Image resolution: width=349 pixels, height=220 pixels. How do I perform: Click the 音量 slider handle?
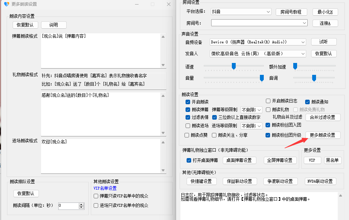coord(262,78)
